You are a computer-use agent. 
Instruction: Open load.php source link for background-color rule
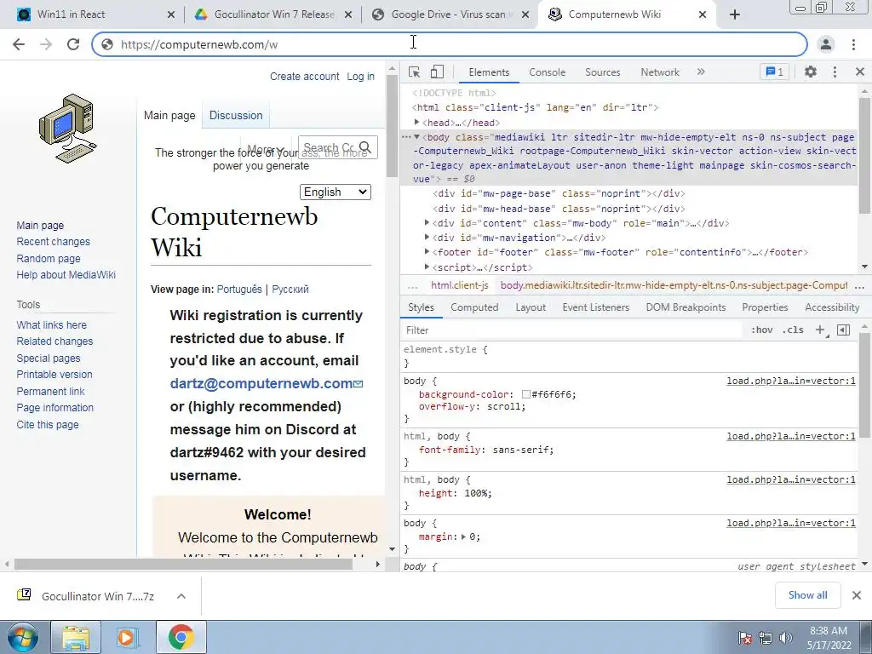click(791, 381)
